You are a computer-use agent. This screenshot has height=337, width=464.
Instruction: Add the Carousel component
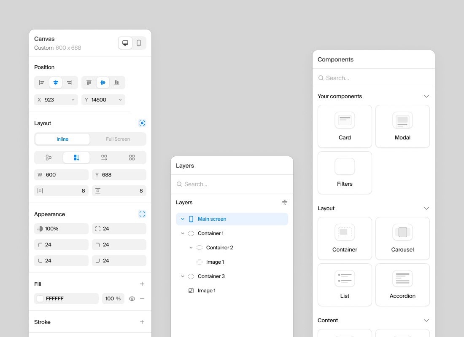tap(402, 238)
